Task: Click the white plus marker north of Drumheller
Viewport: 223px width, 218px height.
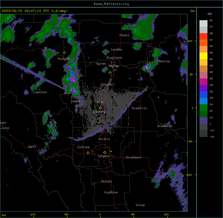Action: pos(158,97)
